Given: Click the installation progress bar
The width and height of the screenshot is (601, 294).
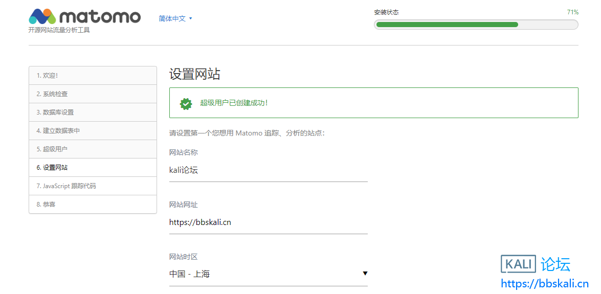Looking at the screenshot, I should click(476, 25).
